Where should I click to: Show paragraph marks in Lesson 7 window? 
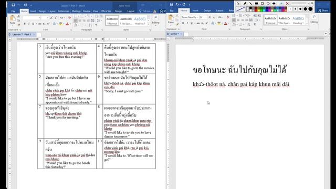pos(97,25)
